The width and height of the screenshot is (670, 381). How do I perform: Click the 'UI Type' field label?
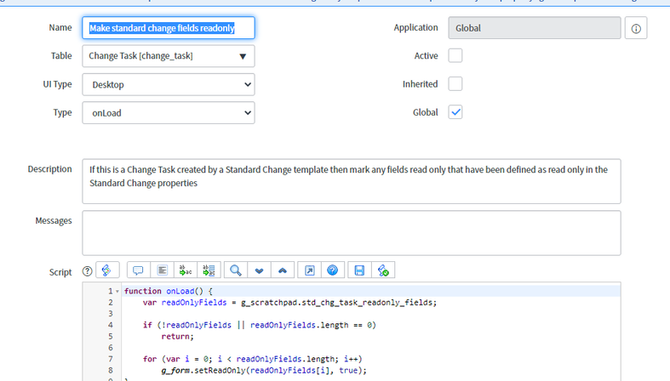coord(57,84)
